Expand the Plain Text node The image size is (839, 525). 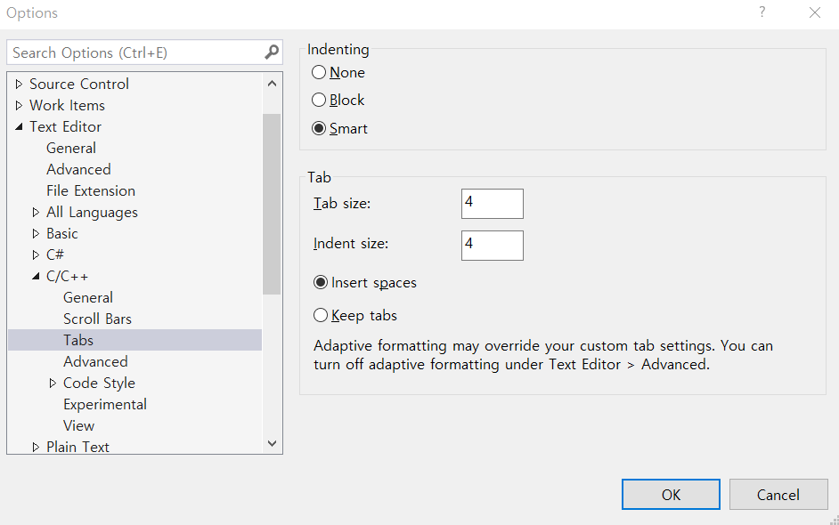(x=36, y=447)
